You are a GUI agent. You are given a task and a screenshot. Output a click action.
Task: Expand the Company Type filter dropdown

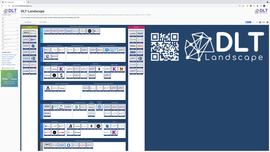click(x=10, y=45)
